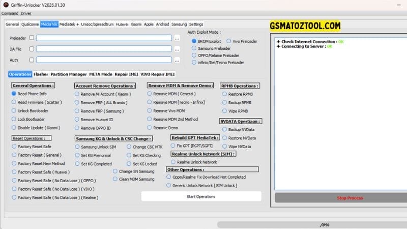Tick the DA File checkbox
The height and width of the screenshot is (229, 407).
click(x=32, y=49)
